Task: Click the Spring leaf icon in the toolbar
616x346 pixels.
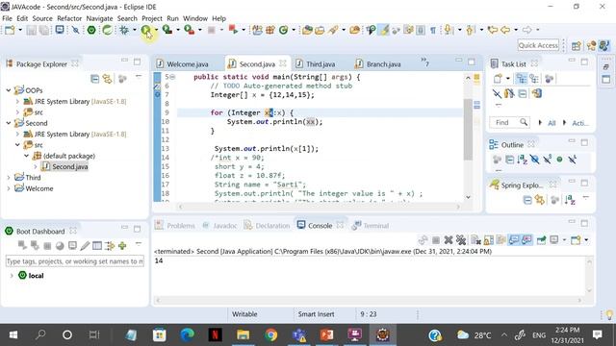Action: click(107, 30)
